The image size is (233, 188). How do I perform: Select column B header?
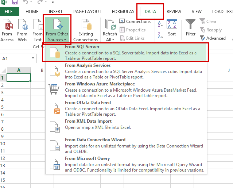[x=42, y=70]
